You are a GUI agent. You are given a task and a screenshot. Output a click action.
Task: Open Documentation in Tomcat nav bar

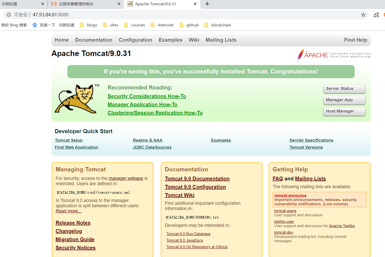pyautogui.click(x=94, y=40)
